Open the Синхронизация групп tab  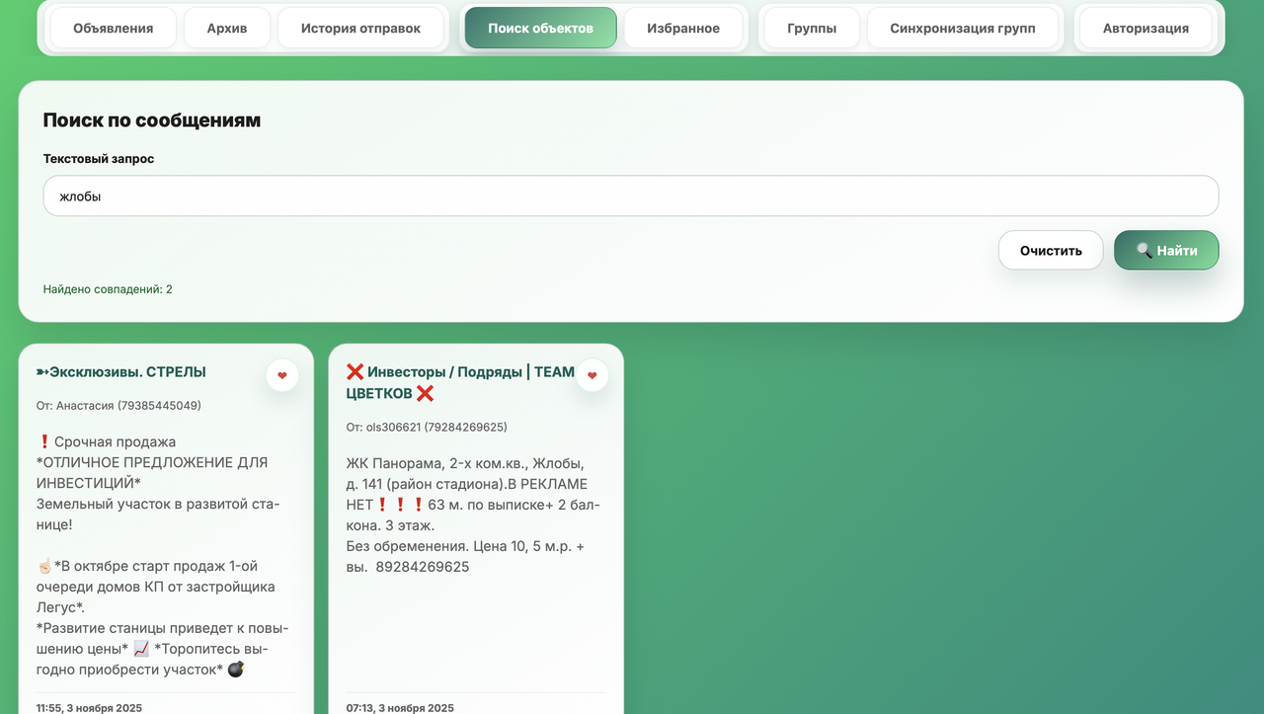(x=963, y=28)
